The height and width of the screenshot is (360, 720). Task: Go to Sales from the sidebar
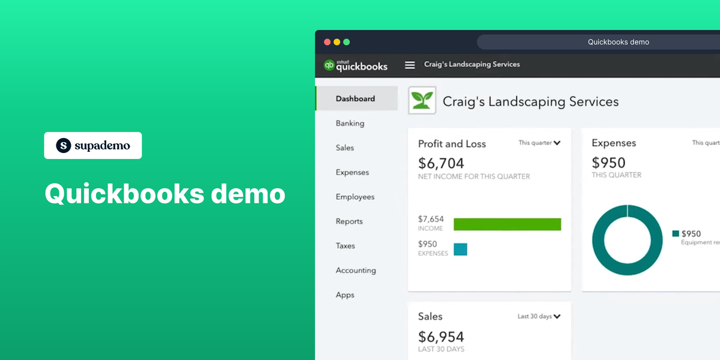tap(344, 148)
